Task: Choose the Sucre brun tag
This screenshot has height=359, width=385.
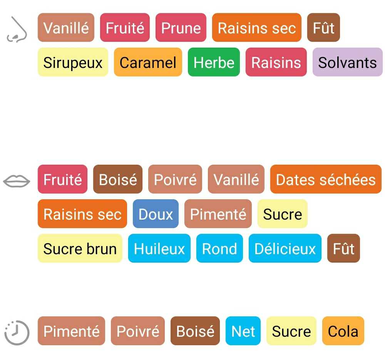Action: pyautogui.click(x=80, y=248)
